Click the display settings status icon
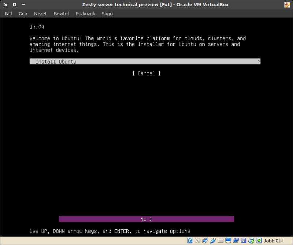The width and height of the screenshot is (293, 245). pyautogui.click(x=228, y=241)
